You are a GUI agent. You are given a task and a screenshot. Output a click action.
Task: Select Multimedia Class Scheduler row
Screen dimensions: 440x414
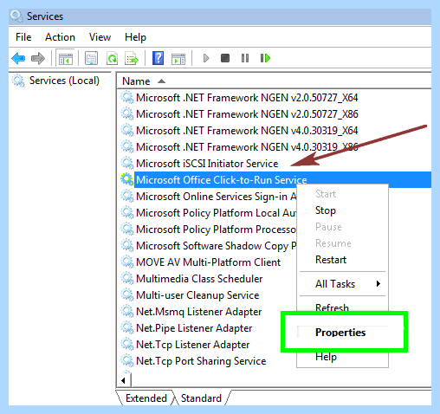[x=199, y=279]
